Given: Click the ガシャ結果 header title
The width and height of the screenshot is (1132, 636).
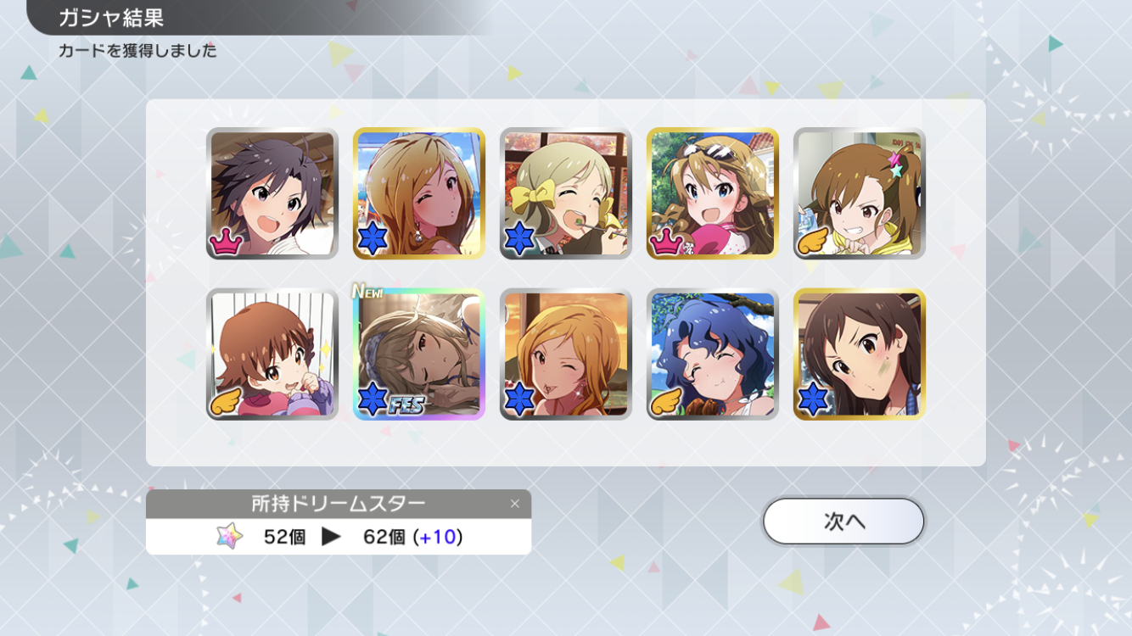Looking at the screenshot, I should pyautogui.click(x=111, y=17).
